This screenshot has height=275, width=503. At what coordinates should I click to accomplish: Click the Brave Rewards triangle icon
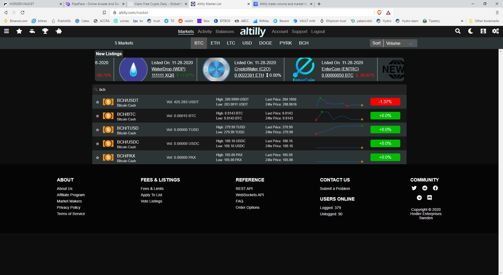click(388, 13)
